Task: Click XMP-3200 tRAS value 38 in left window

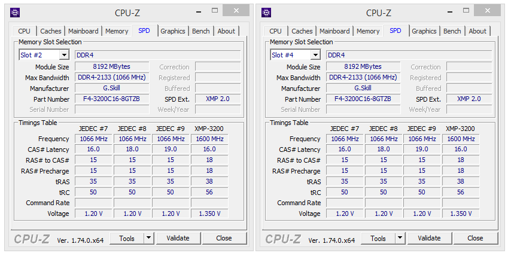Action: click(x=209, y=181)
